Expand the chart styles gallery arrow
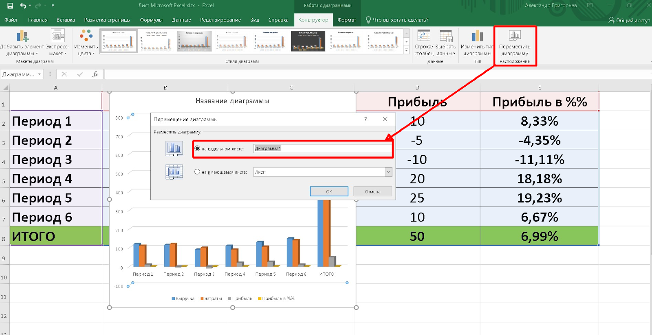652x335 pixels. 406,50
